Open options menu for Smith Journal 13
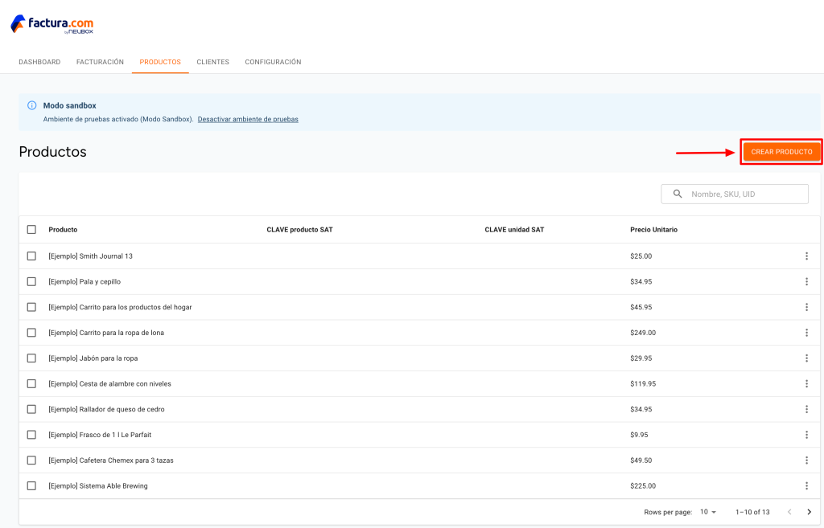The width and height of the screenshot is (824, 528). 806,256
